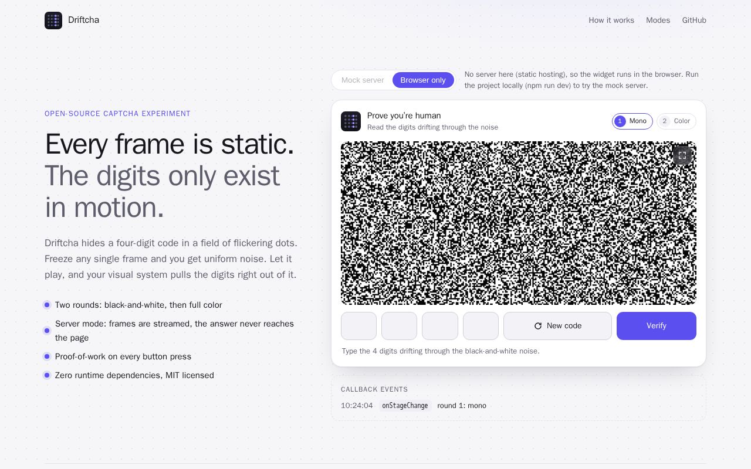
Task: Expand the noise canvas to fullscreen
Action: pyautogui.click(x=682, y=155)
